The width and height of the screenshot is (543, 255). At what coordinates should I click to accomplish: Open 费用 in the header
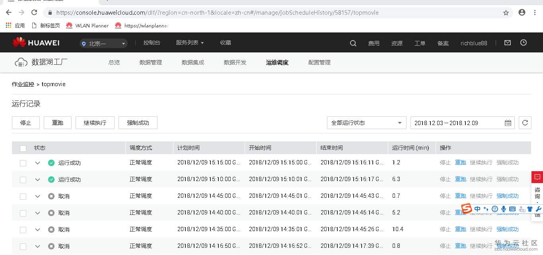pyautogui.click(x=374, y=43)
